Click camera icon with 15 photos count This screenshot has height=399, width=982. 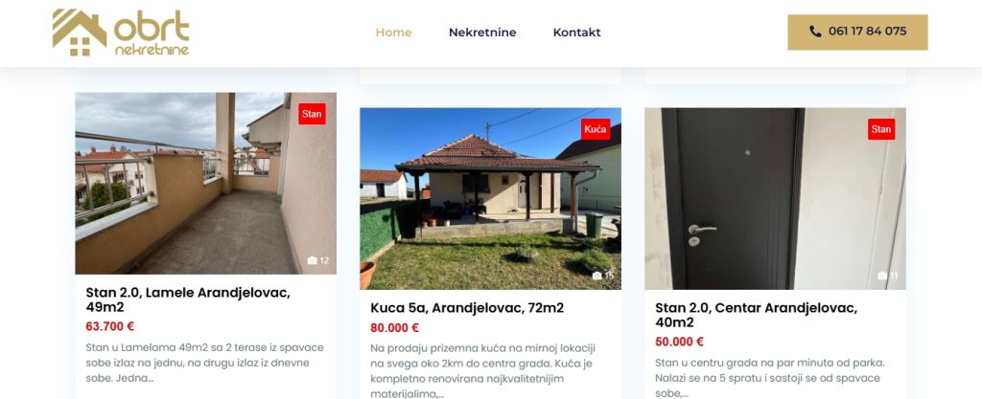tap(596, 276)
